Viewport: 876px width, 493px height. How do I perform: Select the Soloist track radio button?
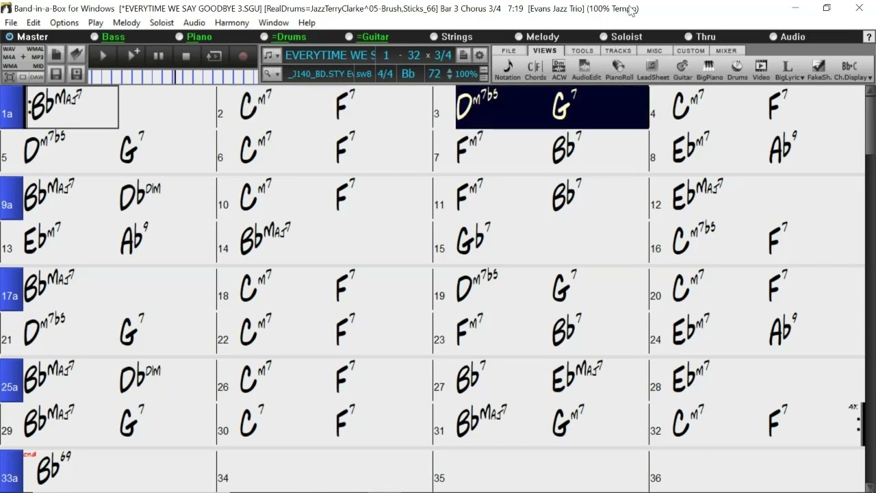(x=604, y=37)
